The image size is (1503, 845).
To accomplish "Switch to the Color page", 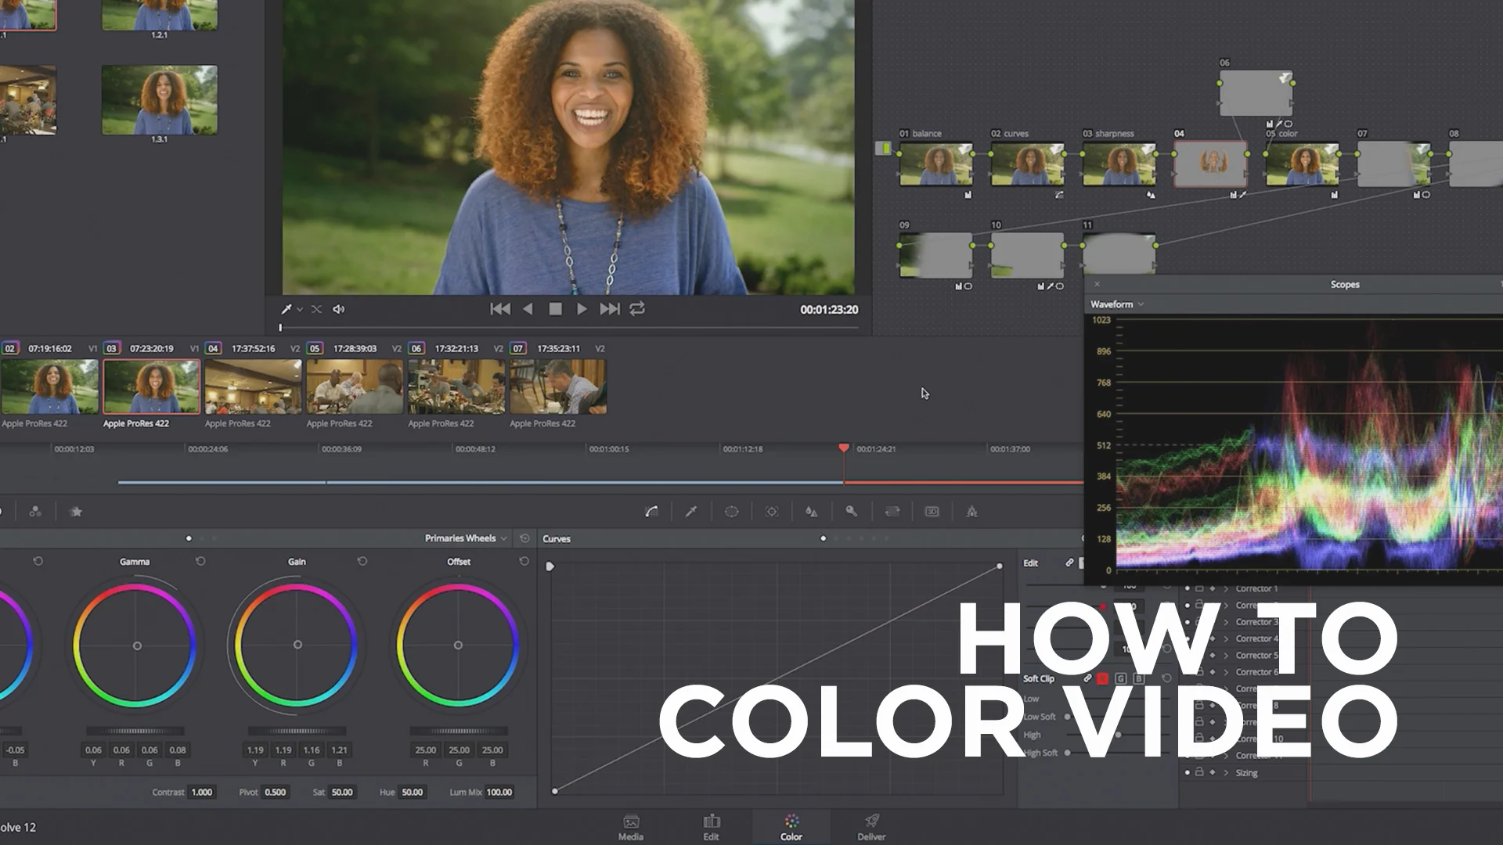I will [791, 827].
